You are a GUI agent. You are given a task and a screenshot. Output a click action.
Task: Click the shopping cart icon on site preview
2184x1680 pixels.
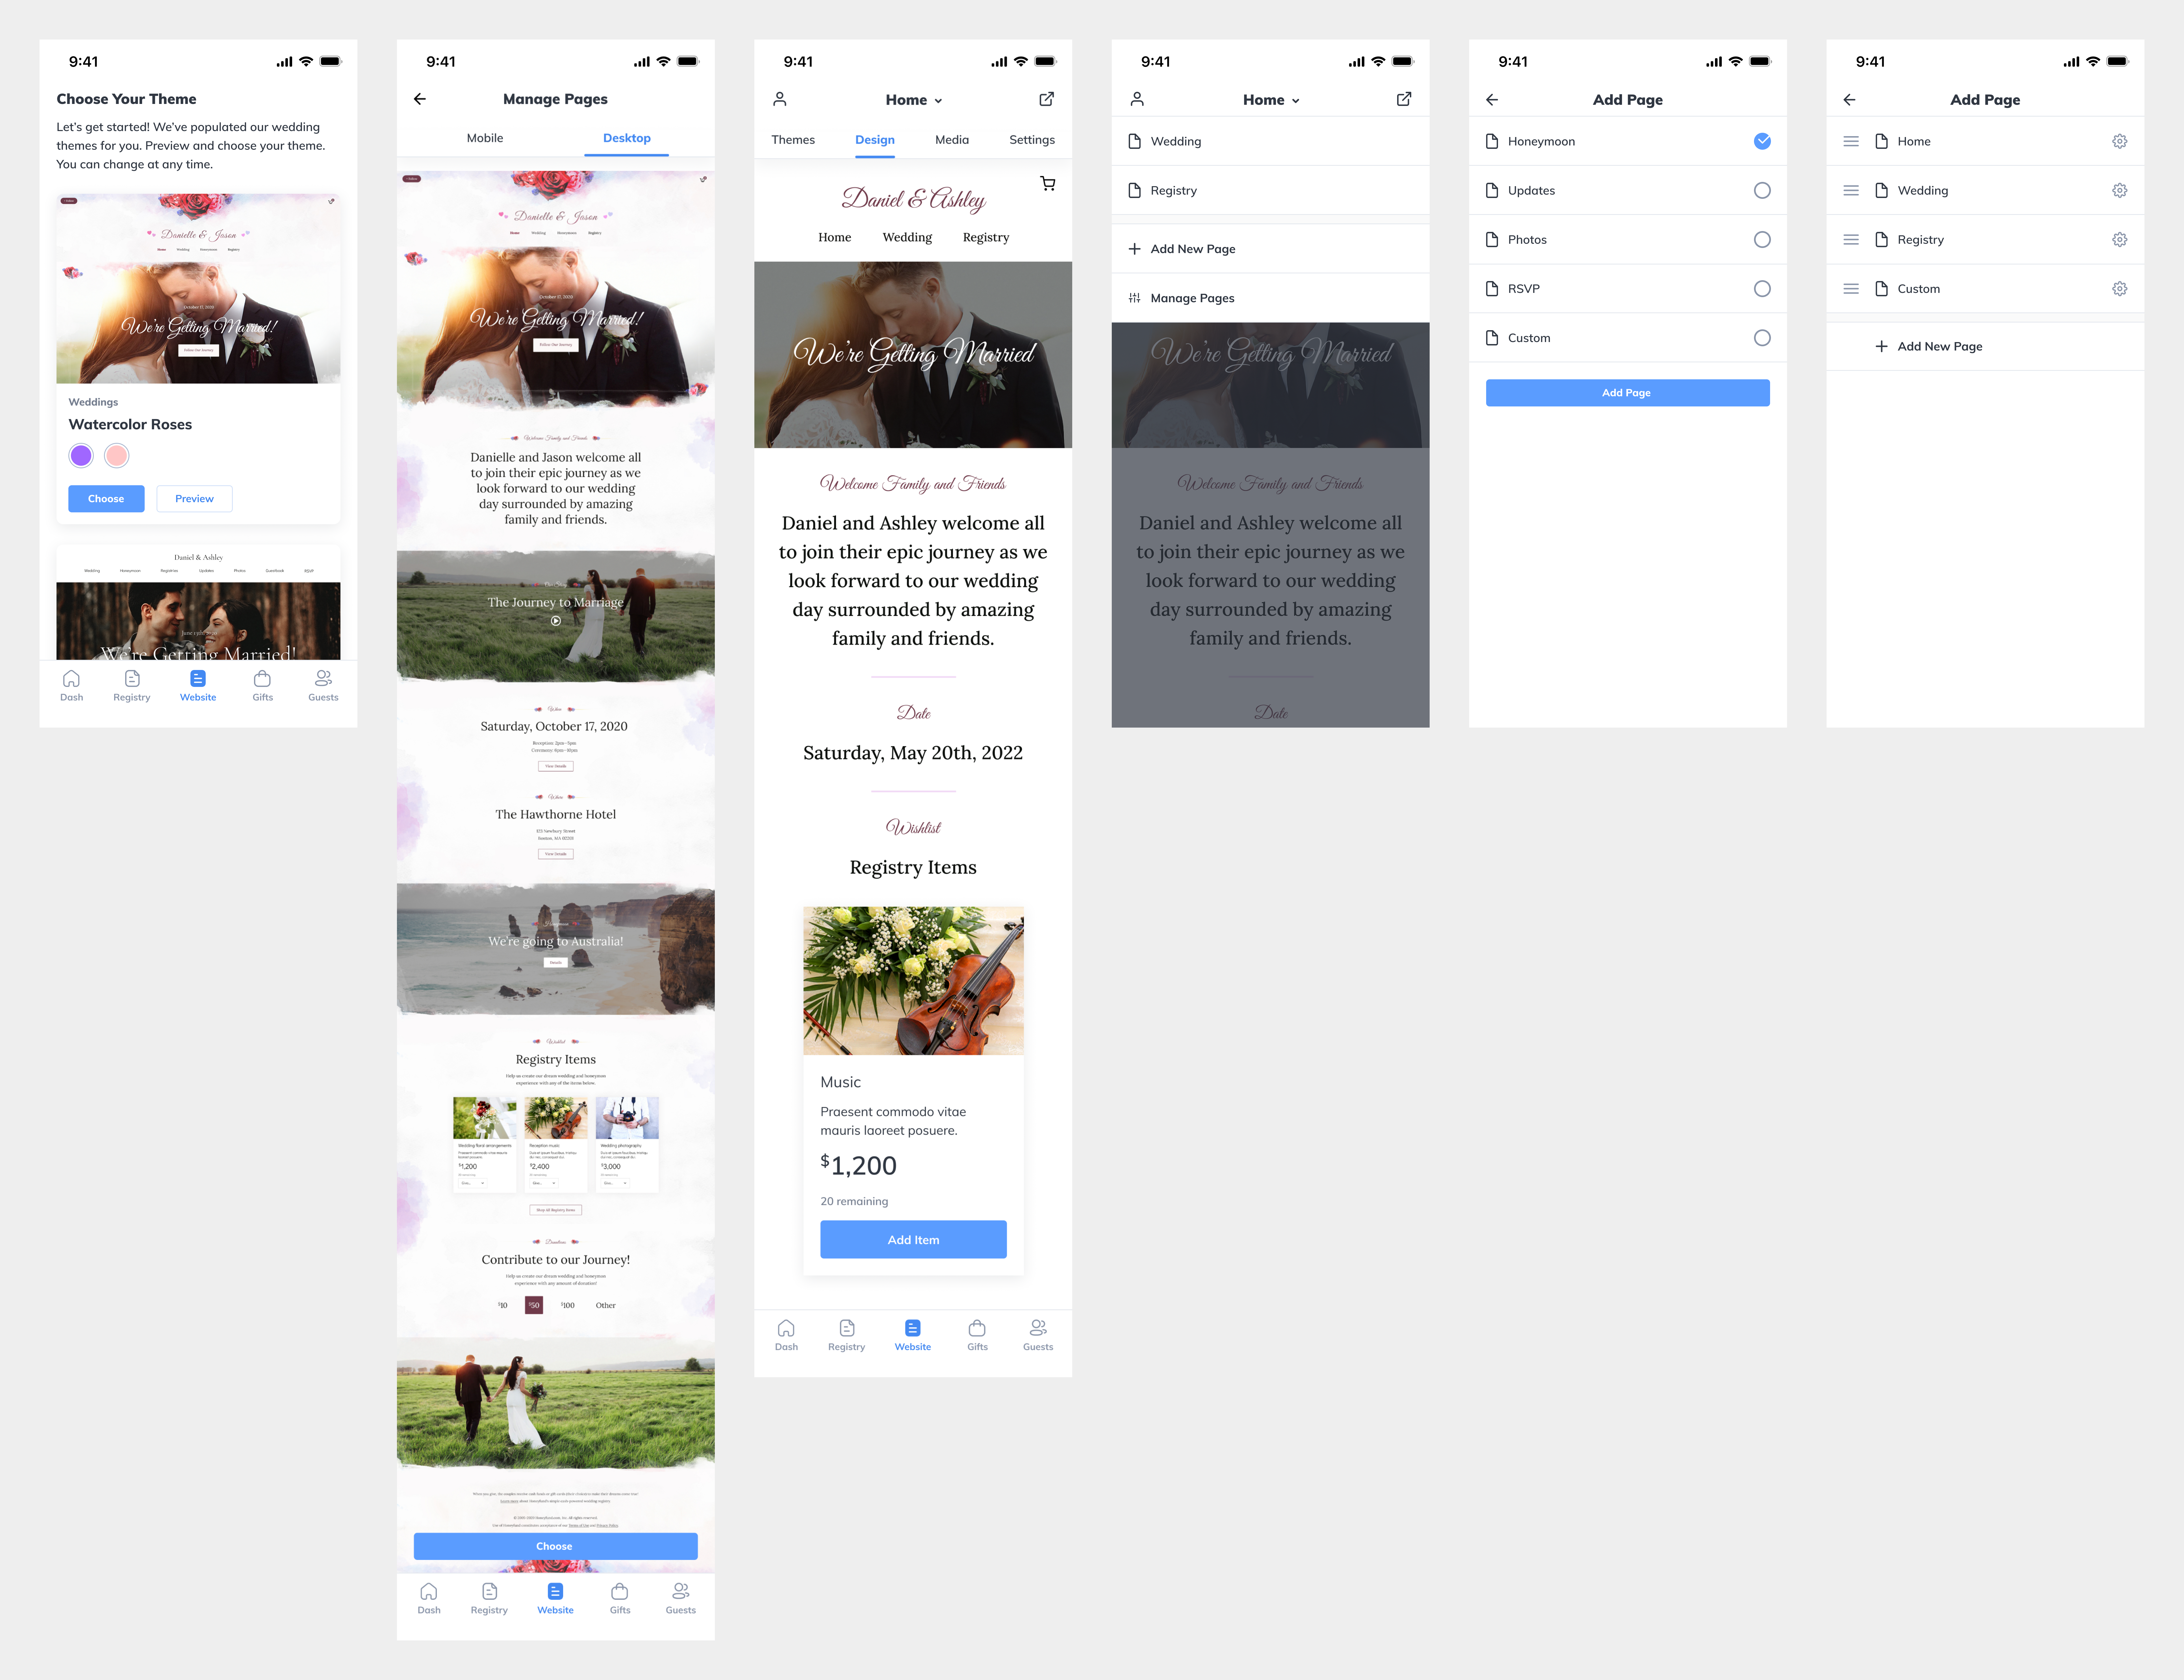(1047, 184)
